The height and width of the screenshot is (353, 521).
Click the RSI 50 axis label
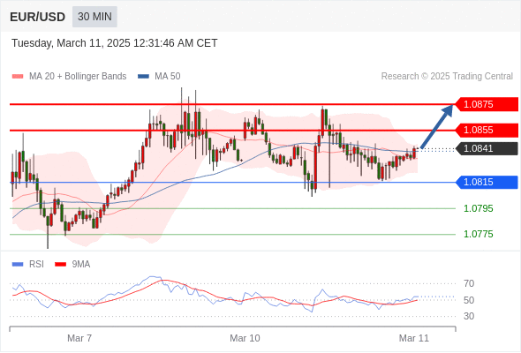pyautogui.click(x=469, y=300)
